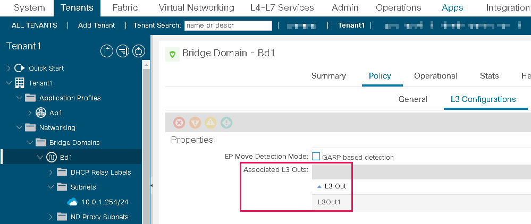Switch to the General sub-tab
Image resolution: width=531 pixels, height=224 pixels.
pos(413,99)
